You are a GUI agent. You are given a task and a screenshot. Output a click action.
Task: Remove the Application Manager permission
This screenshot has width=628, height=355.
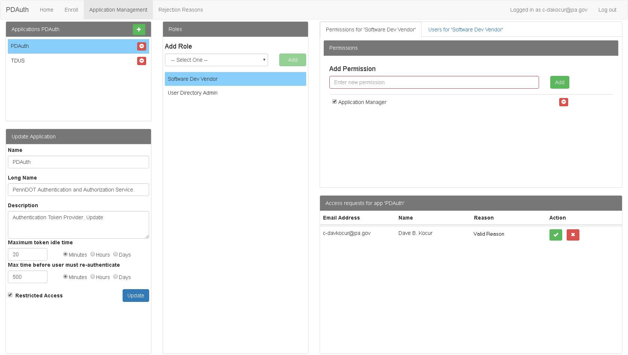tap(563, 102)
